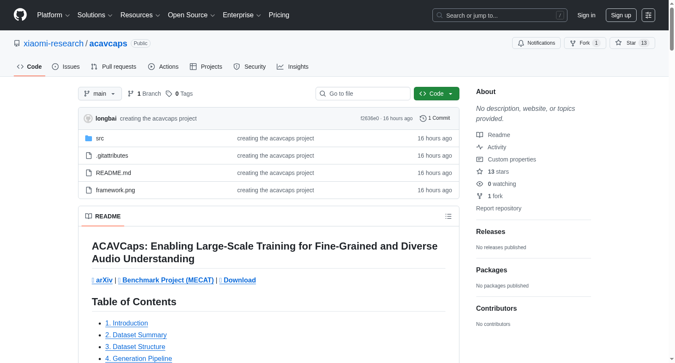This screenshot has height=363, width=675.
Task: View the 1 Commit history link
Action: 435,118
